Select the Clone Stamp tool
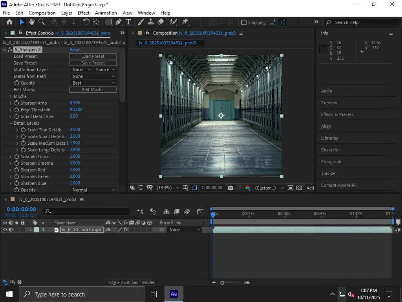 point(151,22)
